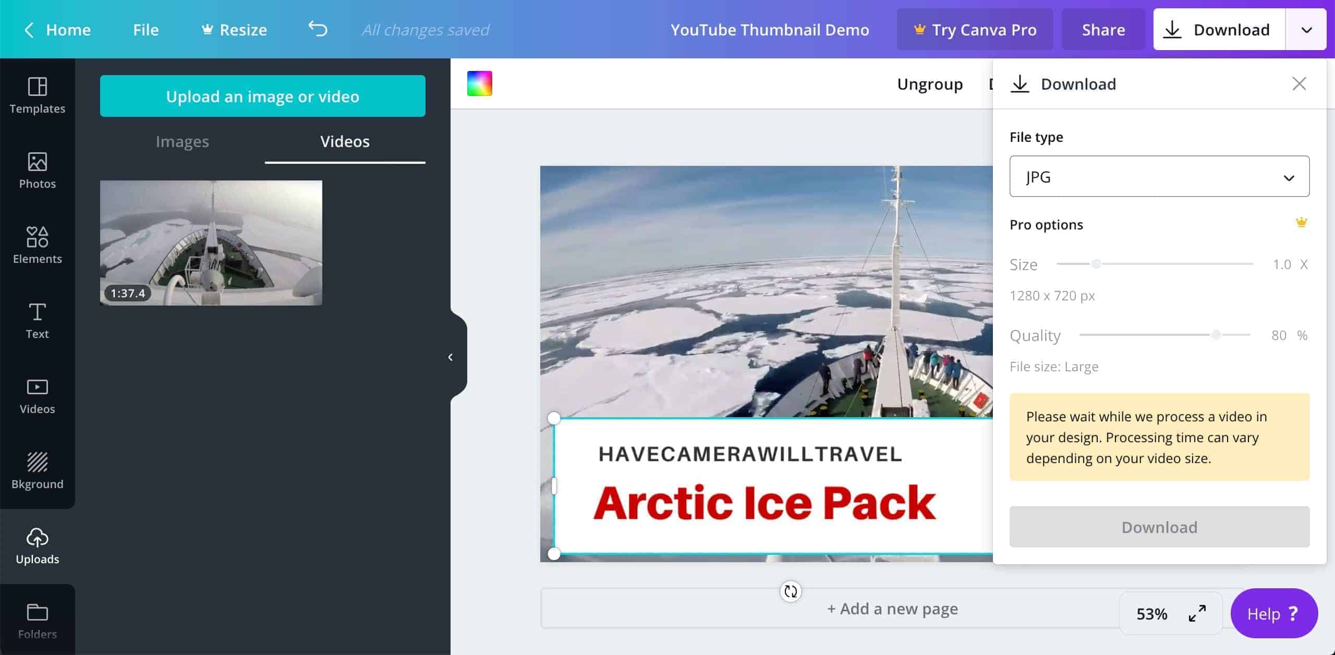Screen dimensions: 1335x655
Task: Click the crown icon next to Pro options
Action: click(x=1301, y=222)
